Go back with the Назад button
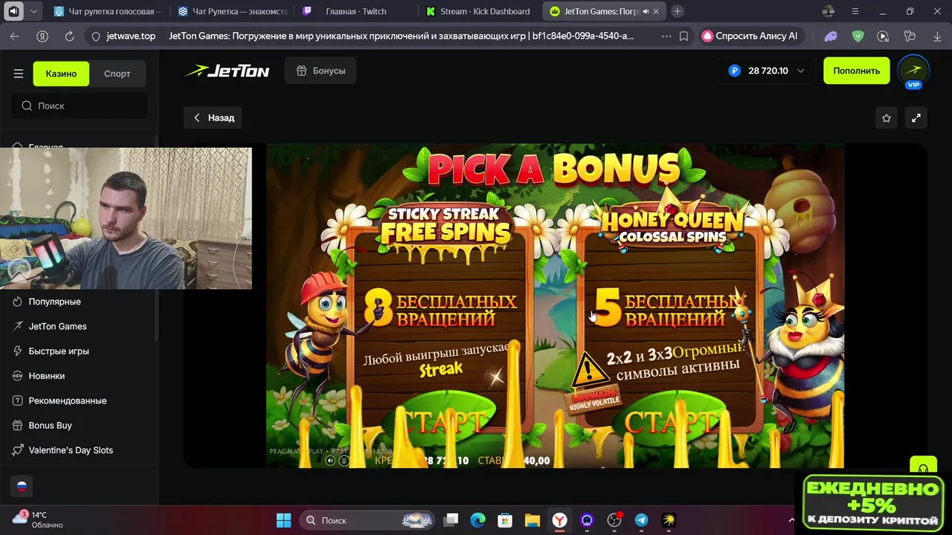Image resolution: width=952 pixels, height=535 pixels. click(213, 117)
